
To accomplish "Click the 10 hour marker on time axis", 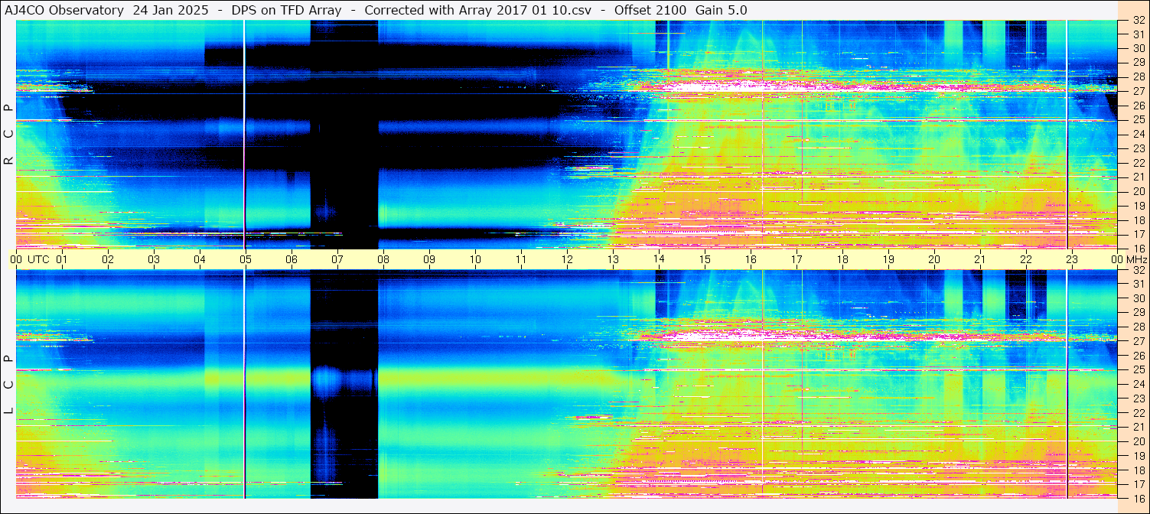I will click(475, 259).
